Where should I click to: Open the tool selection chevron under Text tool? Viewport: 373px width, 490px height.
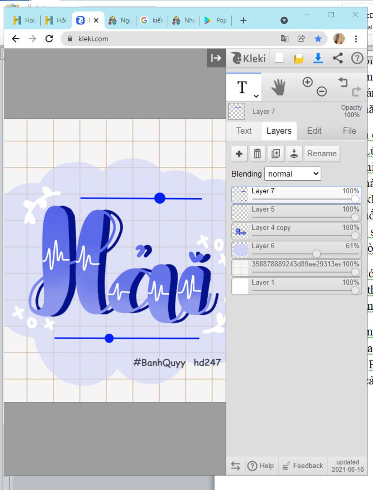[x=256, y=96]
